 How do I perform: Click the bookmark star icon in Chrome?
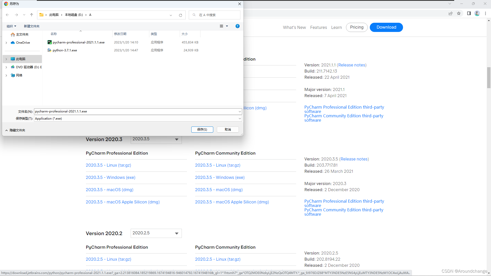coord(459,13)
